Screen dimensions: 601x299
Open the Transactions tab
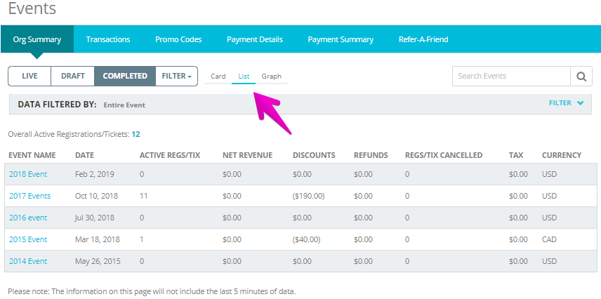coord(108,39)
